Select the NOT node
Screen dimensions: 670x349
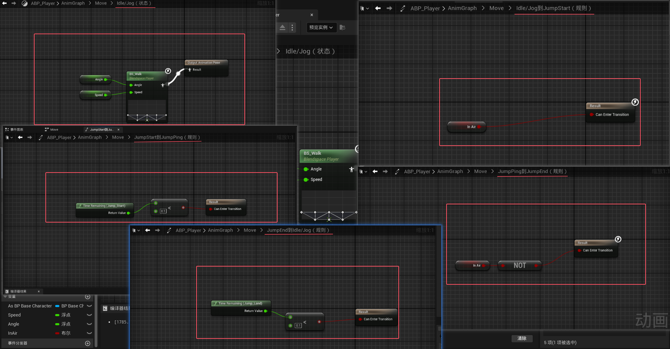click(x=520, y=266)
